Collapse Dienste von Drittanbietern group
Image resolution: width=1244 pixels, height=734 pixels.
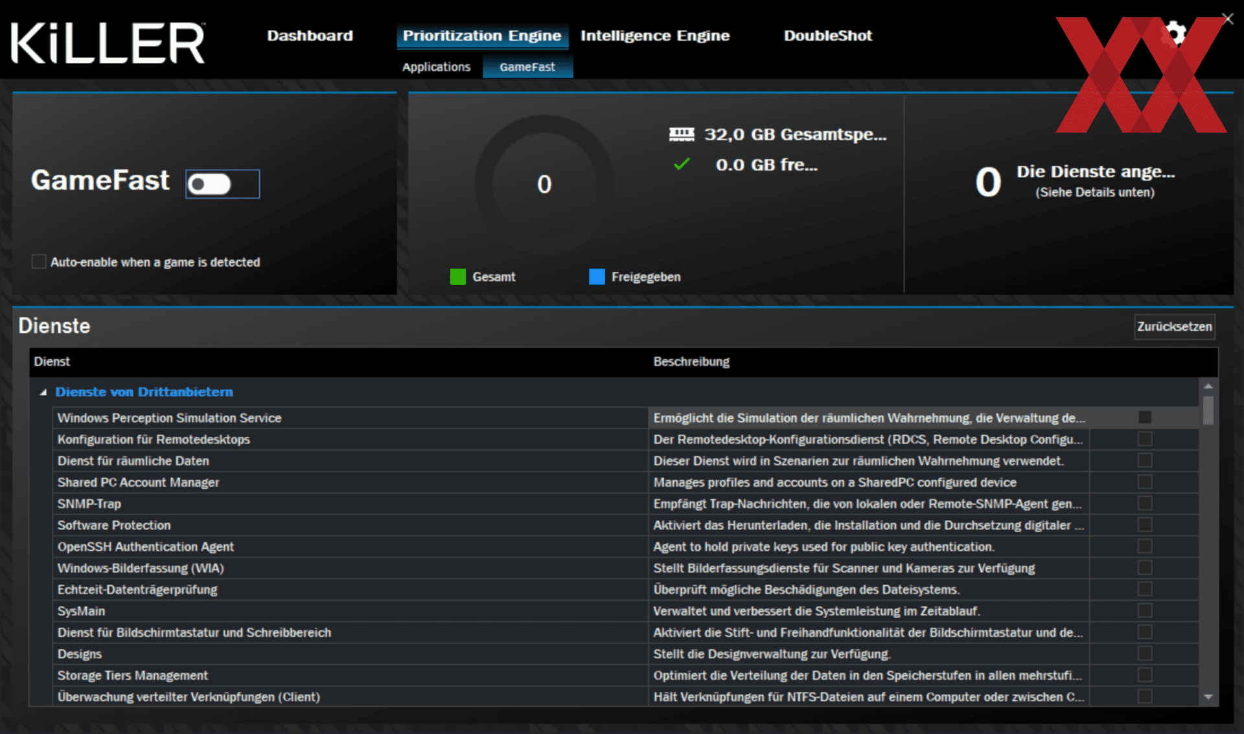pos(43,392)
